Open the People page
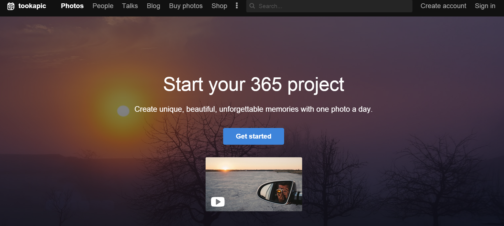Viewport: 504px width, 226px height. 103,6
